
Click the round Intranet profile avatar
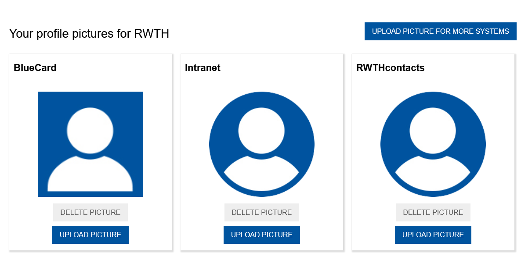tap(261, 144)
